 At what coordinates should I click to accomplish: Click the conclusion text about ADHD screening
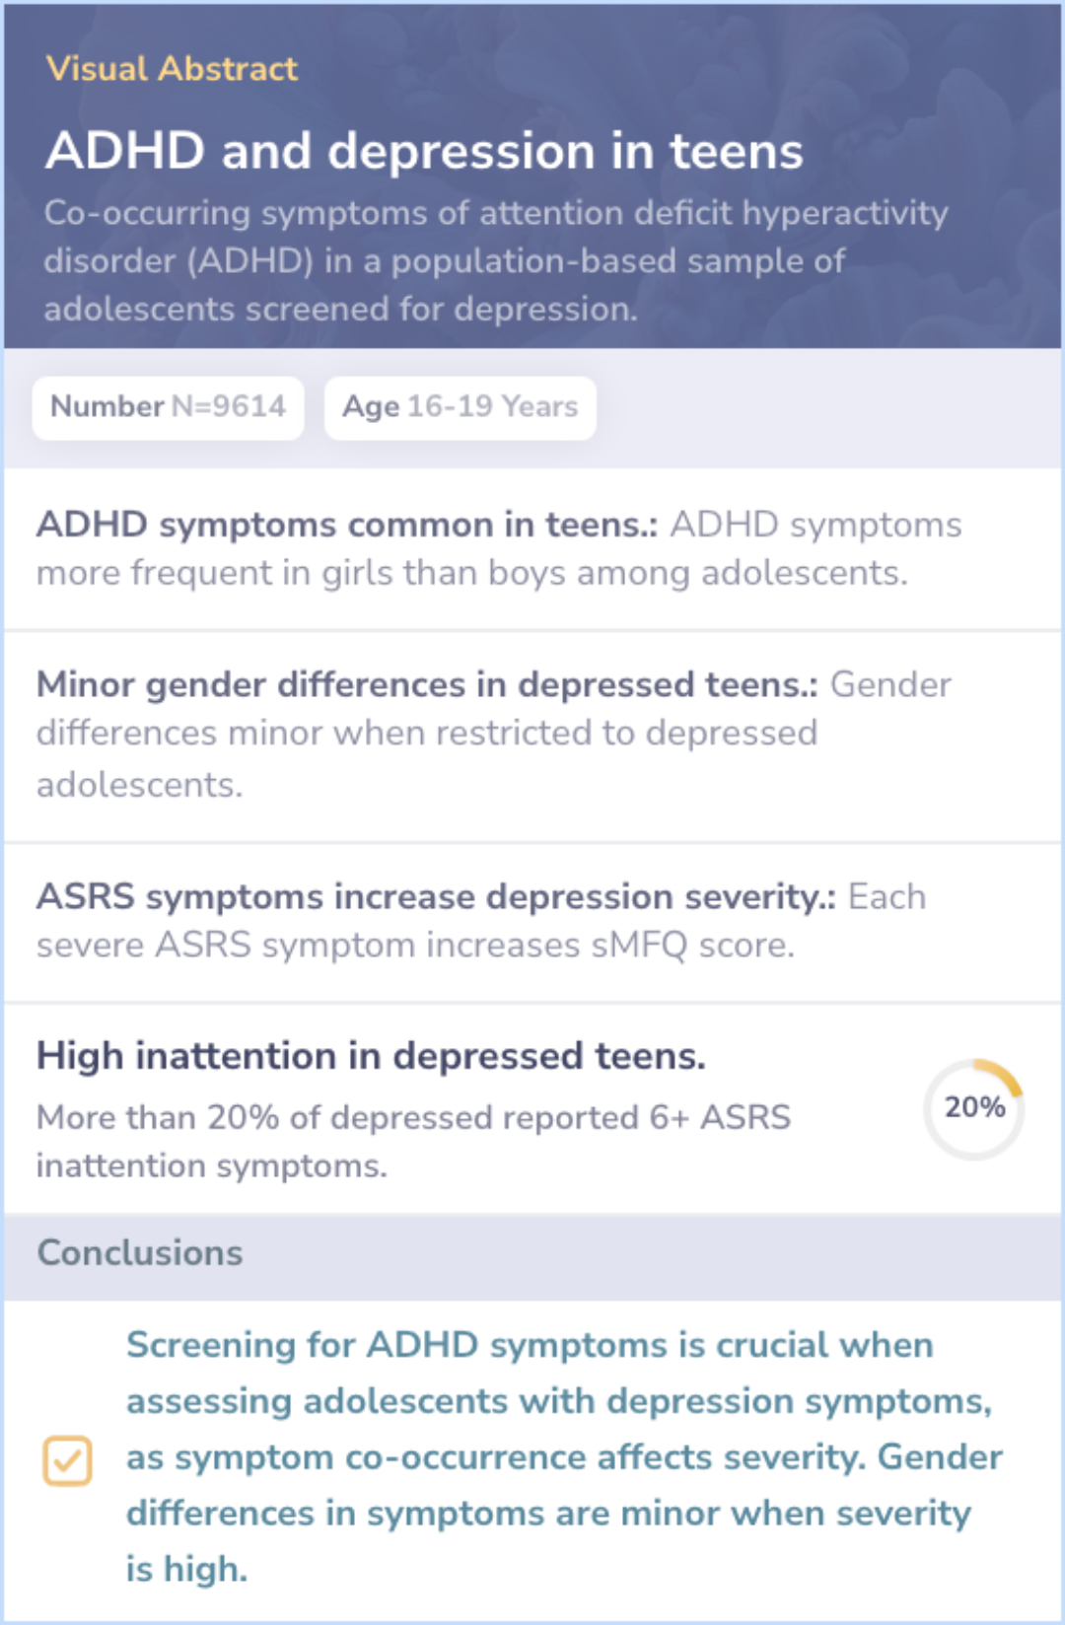tap(564, 1457)
